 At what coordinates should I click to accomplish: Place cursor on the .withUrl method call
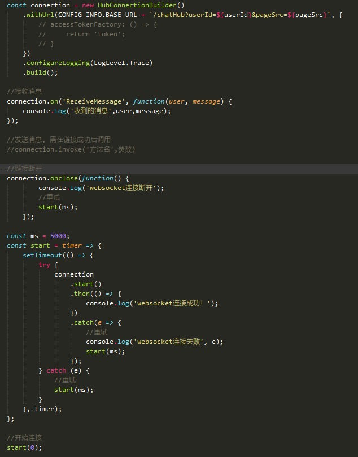click(x=38, y=15)
